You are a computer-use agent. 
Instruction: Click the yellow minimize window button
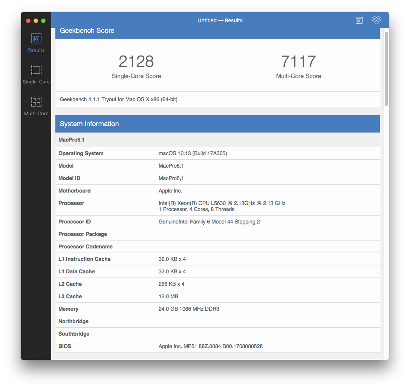[36, 21]
